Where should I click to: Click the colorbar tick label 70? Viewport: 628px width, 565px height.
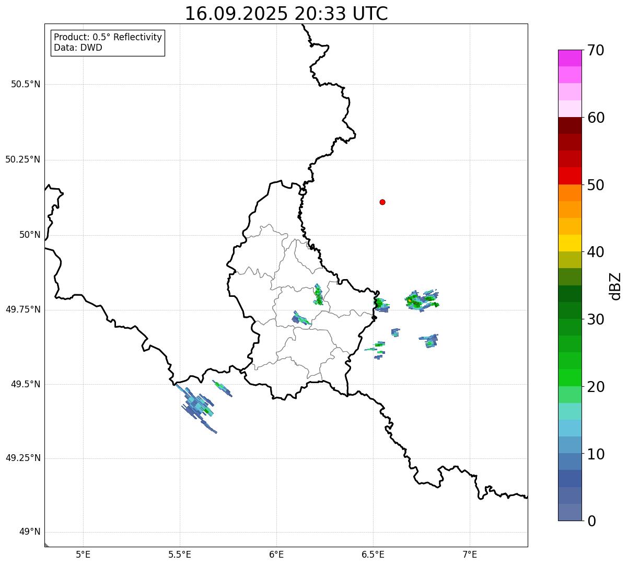(x=596, y=50)
